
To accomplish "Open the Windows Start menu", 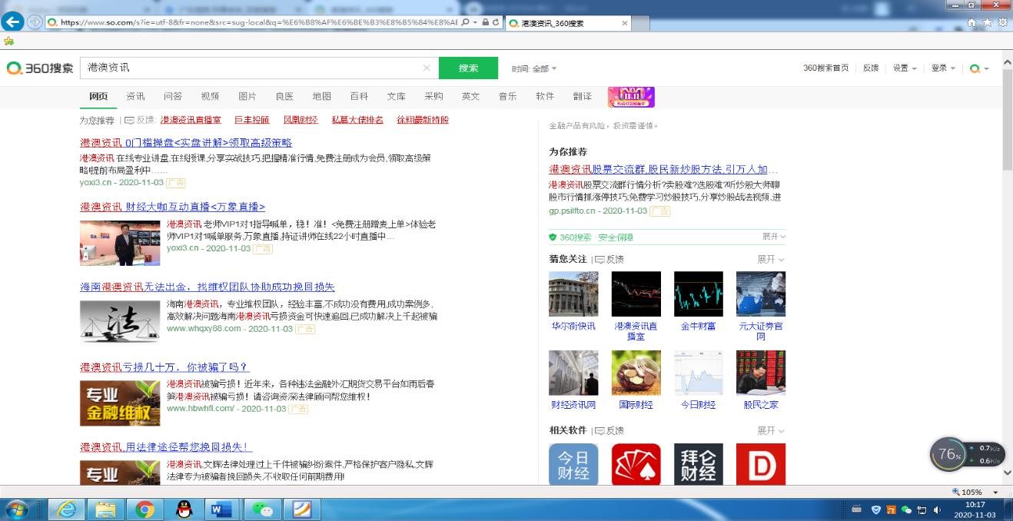I will coord(15,509).
